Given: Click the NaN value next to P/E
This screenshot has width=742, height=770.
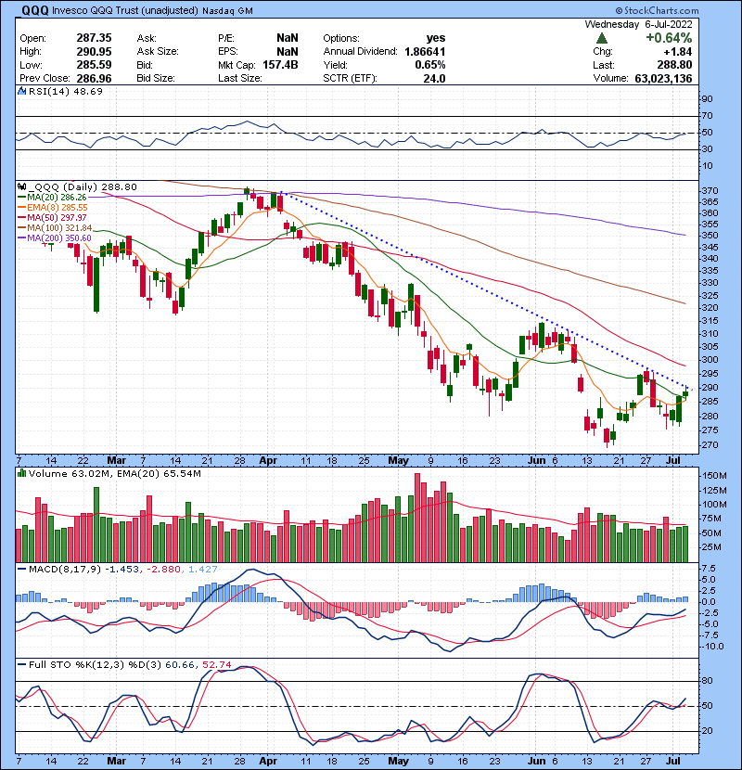Looking at the screenshot, I should coord(287,38).
